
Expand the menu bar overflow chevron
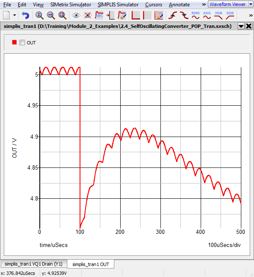click(x=204, y=4)
